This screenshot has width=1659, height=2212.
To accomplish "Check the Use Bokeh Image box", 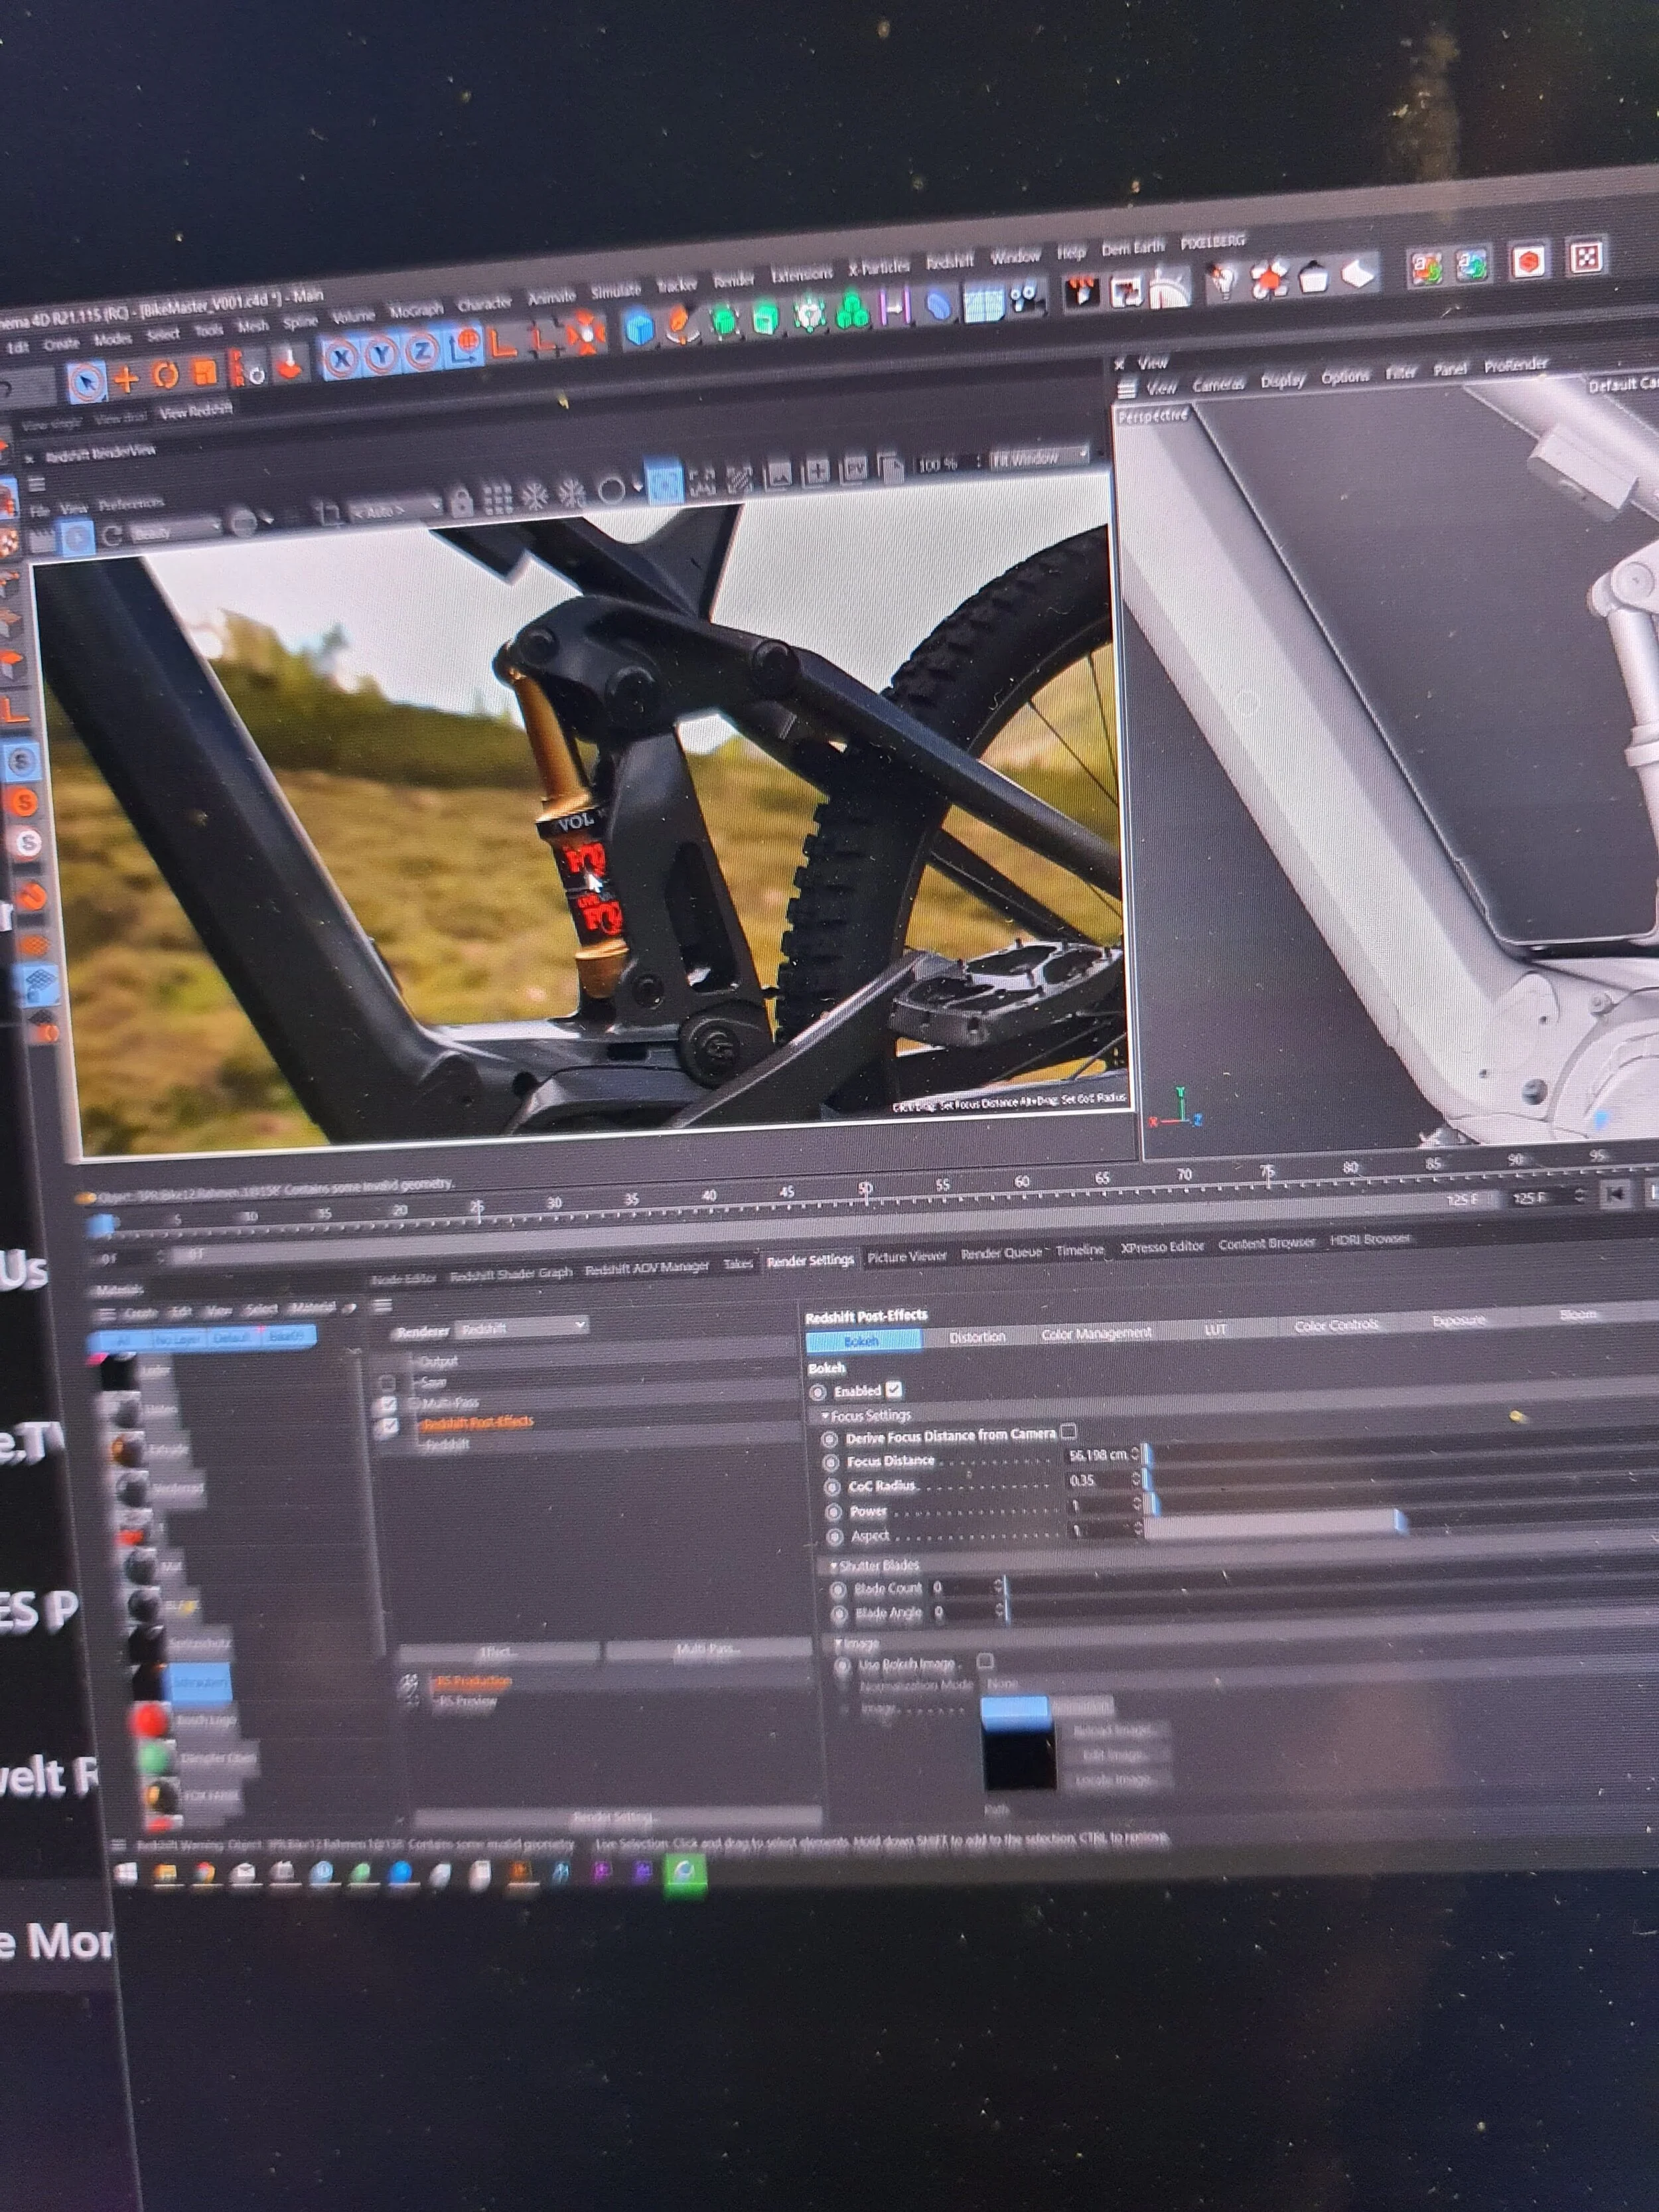I will coord(984,1662).
